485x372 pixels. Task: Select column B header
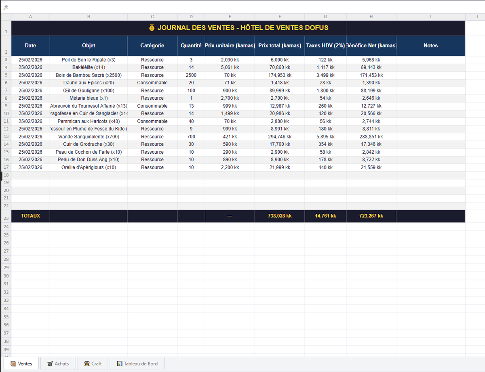pyautogui.click(x=89, y=17)
